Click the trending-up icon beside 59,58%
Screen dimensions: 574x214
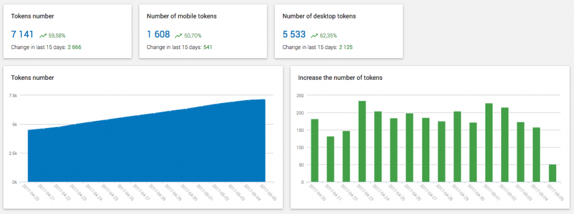coord(43,36)
